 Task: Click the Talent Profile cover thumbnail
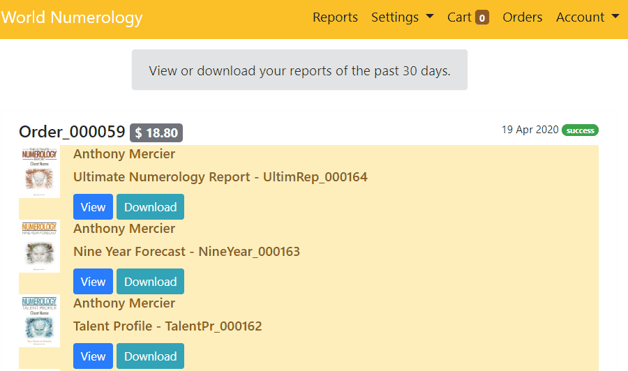tap(39, 321)
